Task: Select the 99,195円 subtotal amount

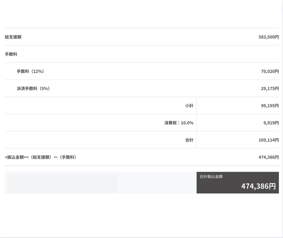Action: coord(270,106)
